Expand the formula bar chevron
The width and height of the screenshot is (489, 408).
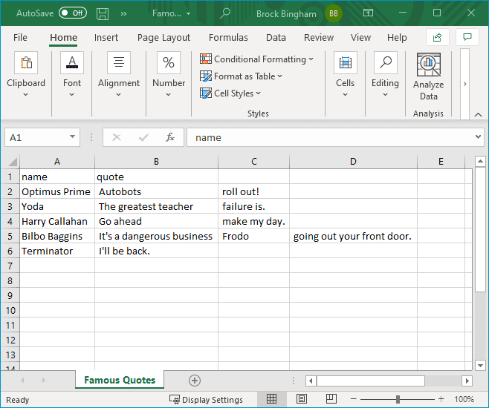click(478, 137)
